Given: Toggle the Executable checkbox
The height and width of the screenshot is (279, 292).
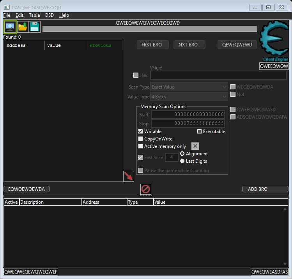Looking at the screenshot, I should click(199, 132).
